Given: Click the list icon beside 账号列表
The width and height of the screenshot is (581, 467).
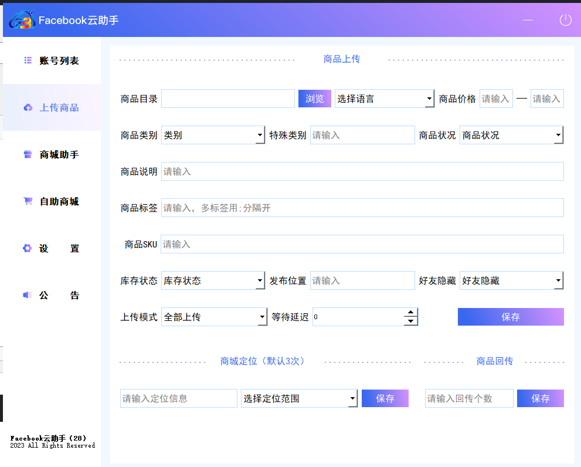Looking at the screenshot, I should pyautogui.click(x=28, y=60).
